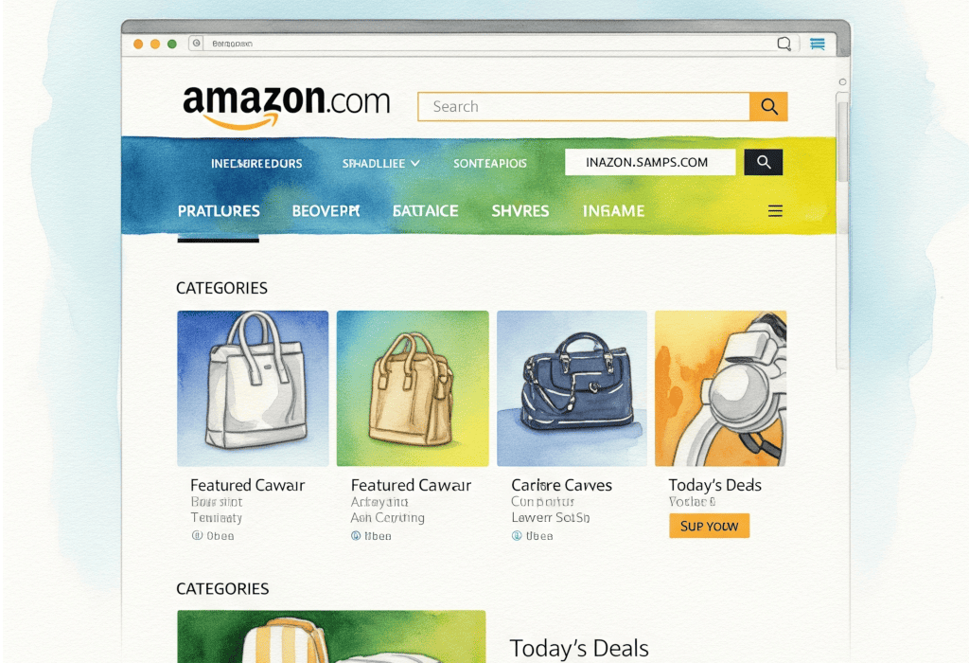Open the navy blue handbag thumbnail
Viewport: 969px width, 663px height.
[x=572, y=388]
